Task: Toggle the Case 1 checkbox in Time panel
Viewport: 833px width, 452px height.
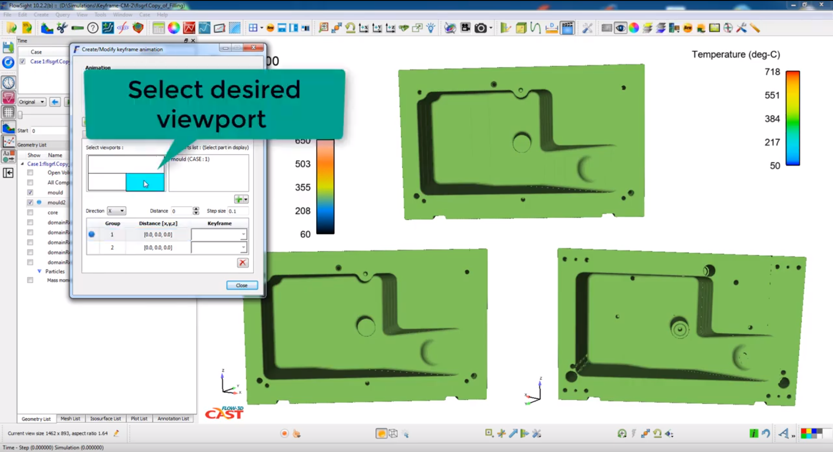Action: click(23, 62)
